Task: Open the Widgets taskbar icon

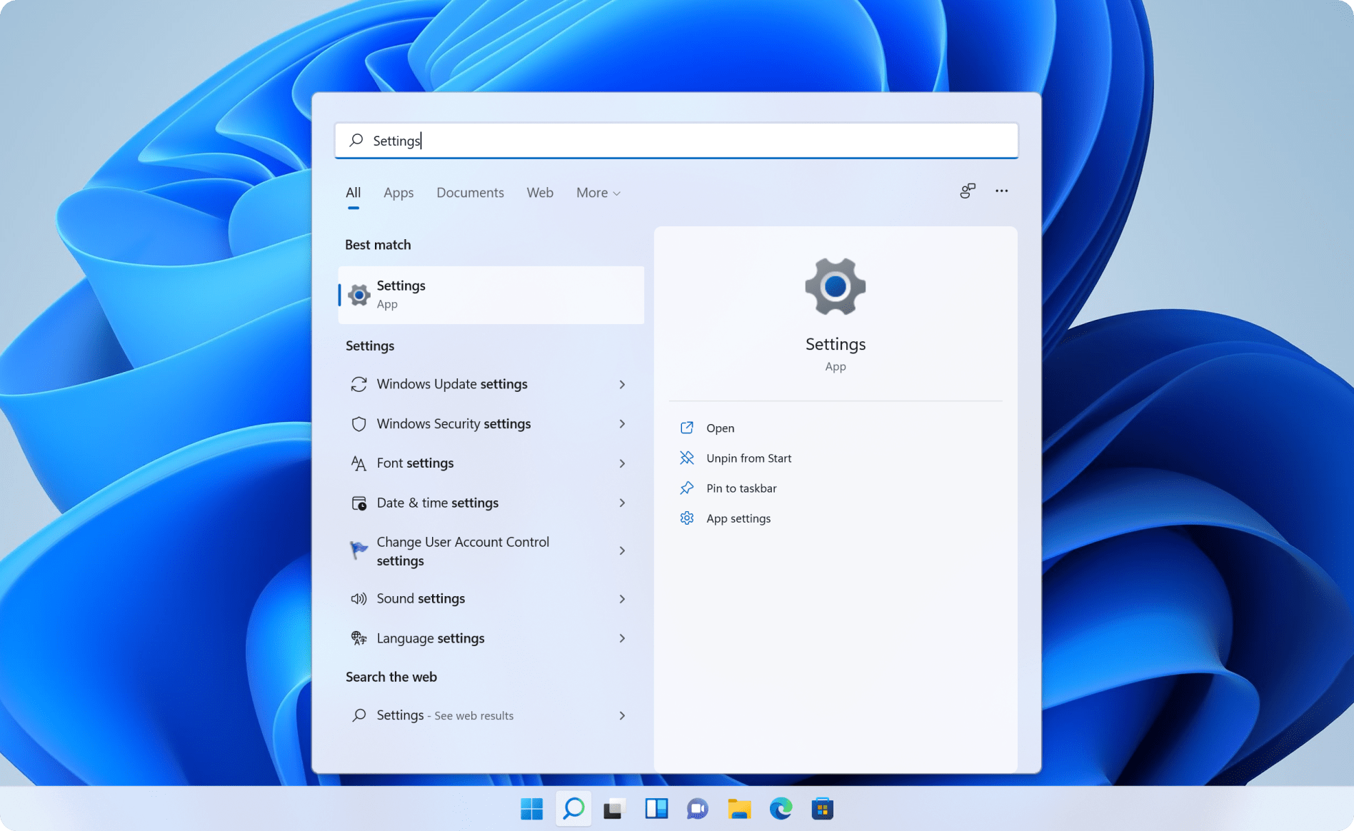Action: (x=656, y=809)
